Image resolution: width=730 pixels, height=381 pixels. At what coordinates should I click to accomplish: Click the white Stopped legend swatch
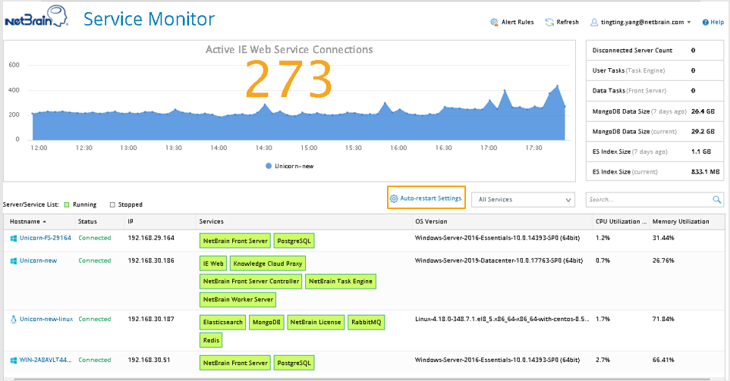click(112, 205)
